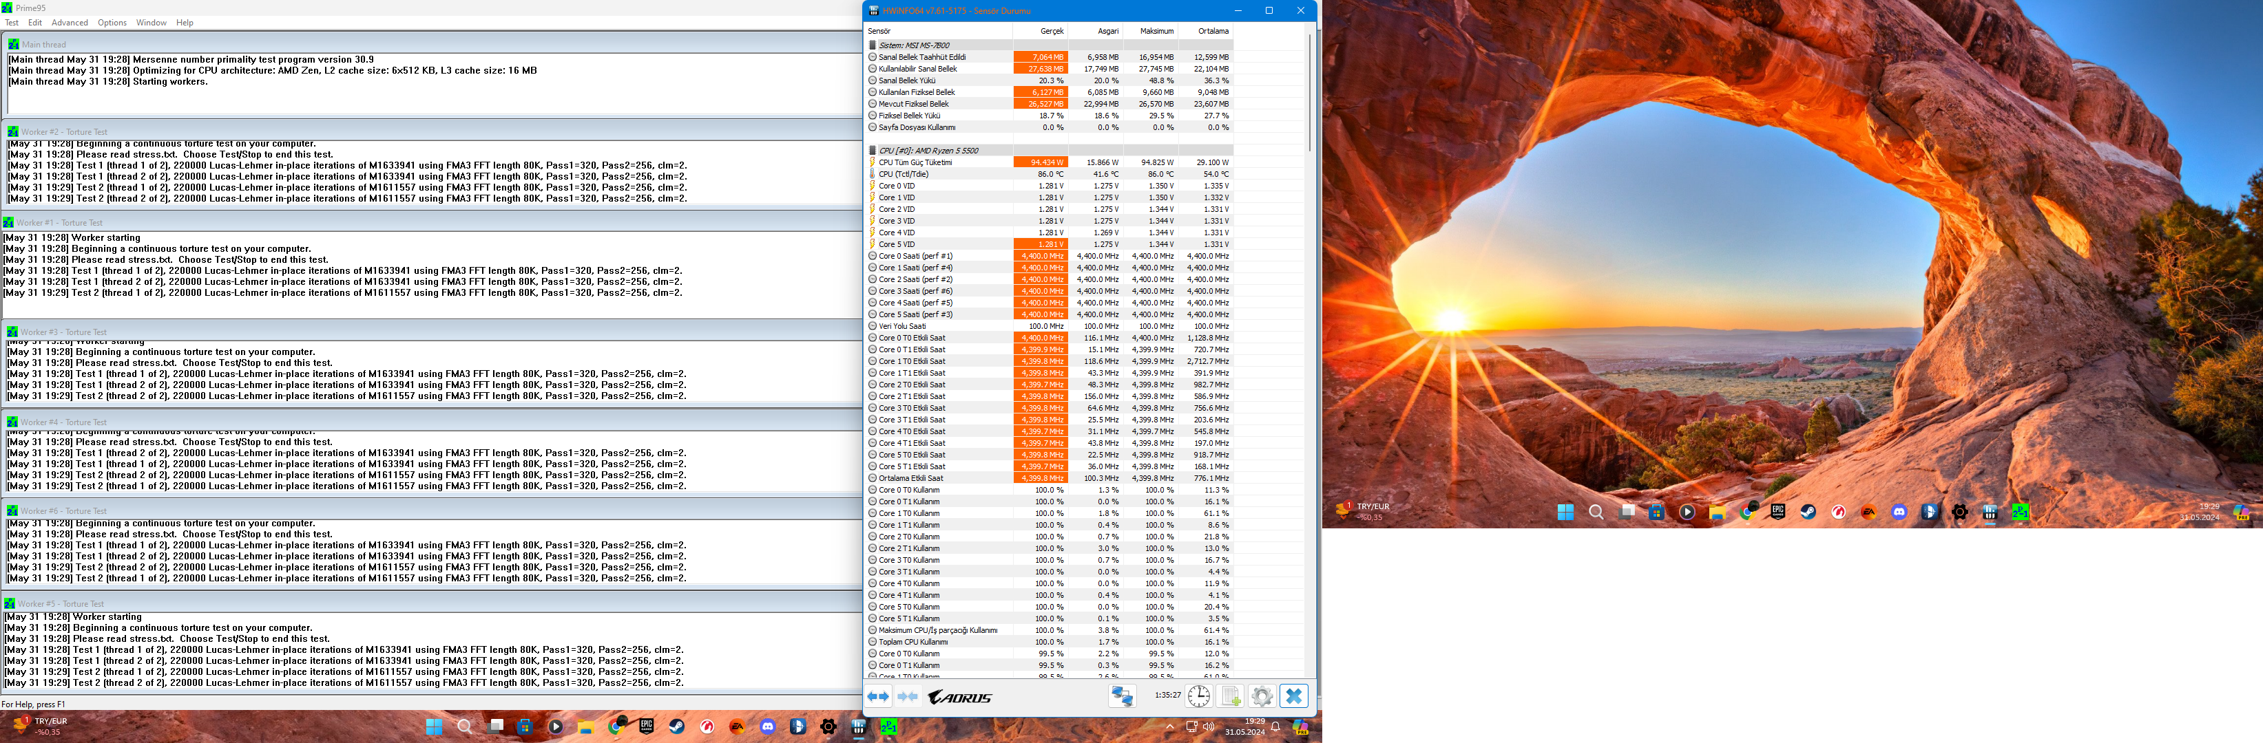This screenshot has height=743, width=2263.
Task: Open Microsoft Store on the taskbar below Prime95
Action: [525, 726]
